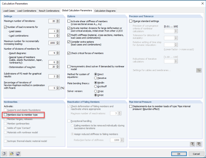Uncheck Consider extra options
The image size is (206, 158).
pyautogui.click(x=69, y=42)
